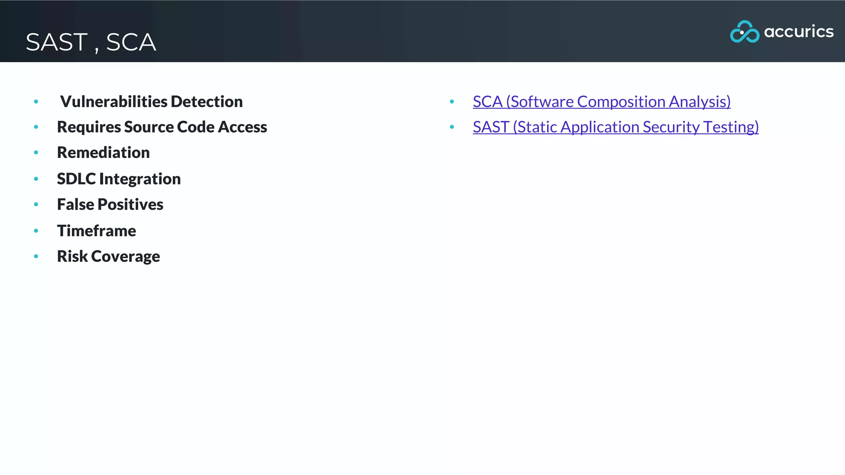Click the bullet dot before SAST link

pos(452,127)
